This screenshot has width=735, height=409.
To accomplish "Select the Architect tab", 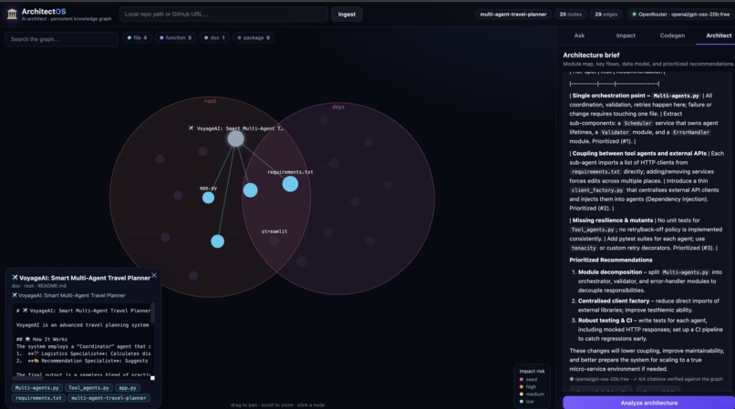I will pos(718,36).
